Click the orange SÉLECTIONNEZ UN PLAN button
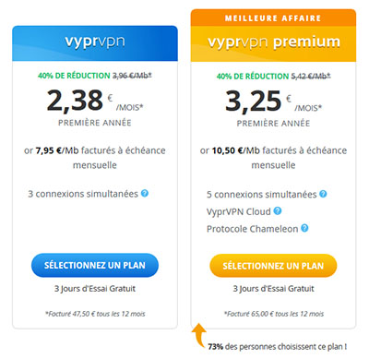Image resolution: width=369 pixels, height=359 pixels. 273,266
